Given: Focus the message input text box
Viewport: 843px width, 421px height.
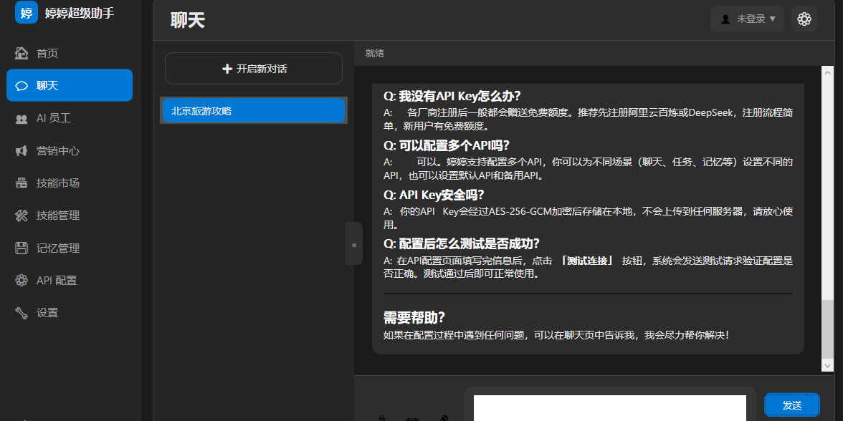Looking at the screenshot, I should (x=609, y=408).
